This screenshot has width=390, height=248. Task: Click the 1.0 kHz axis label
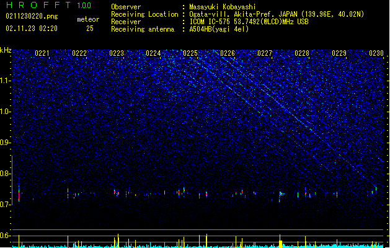(x=6, y=112)
